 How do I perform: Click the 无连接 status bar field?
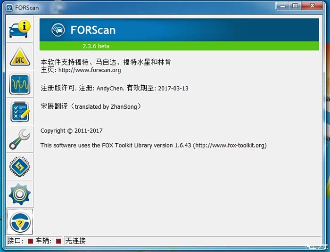click(x=192, y=241)
